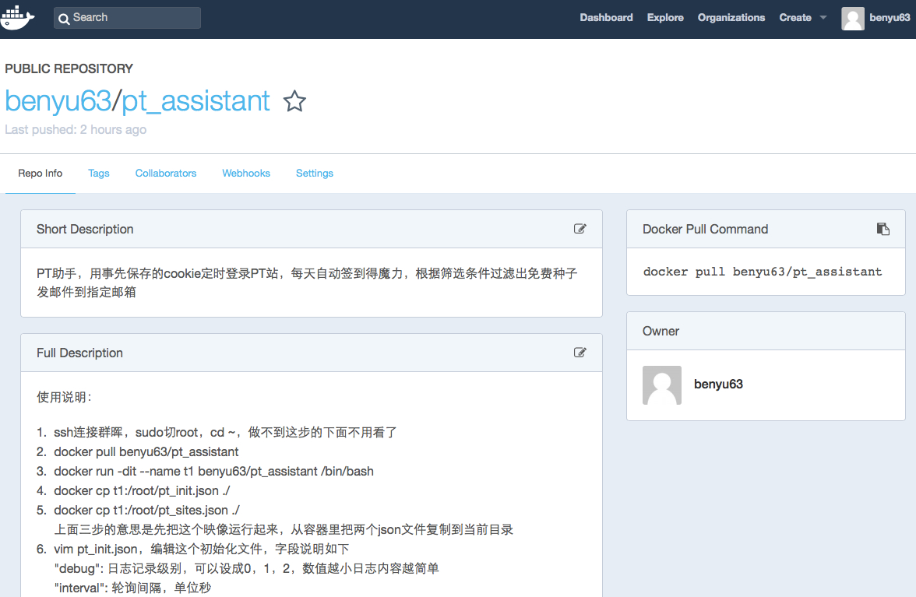Click the search magnifier icon

(64, 19)
